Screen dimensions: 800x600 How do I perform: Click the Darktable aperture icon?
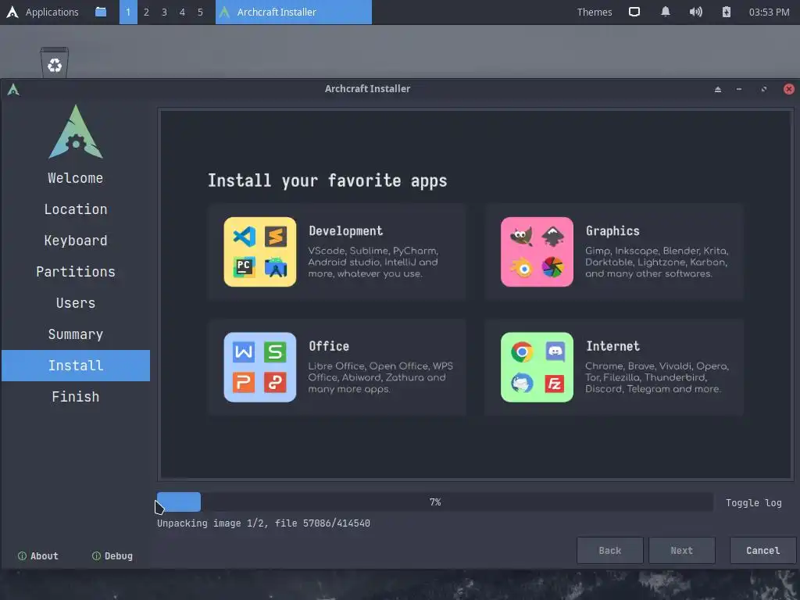(x=552, y=267)
